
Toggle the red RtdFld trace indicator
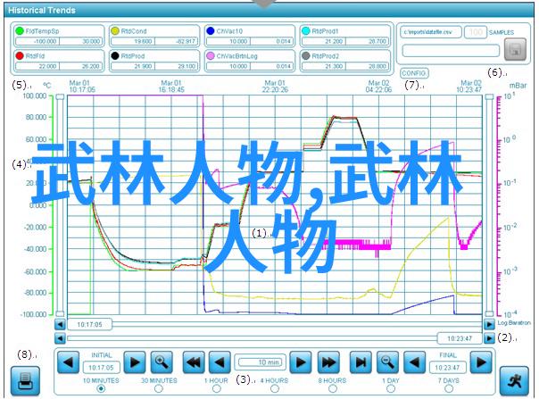tap(20, 55)
